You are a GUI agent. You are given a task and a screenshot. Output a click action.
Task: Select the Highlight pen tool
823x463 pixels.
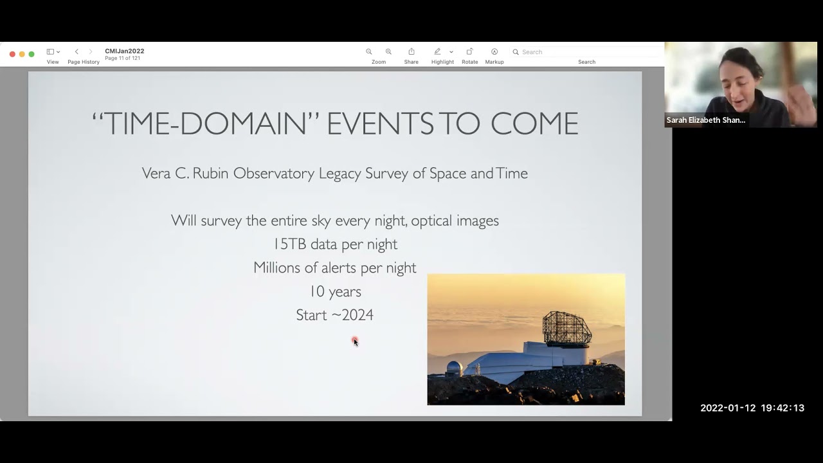click(437, 52)
